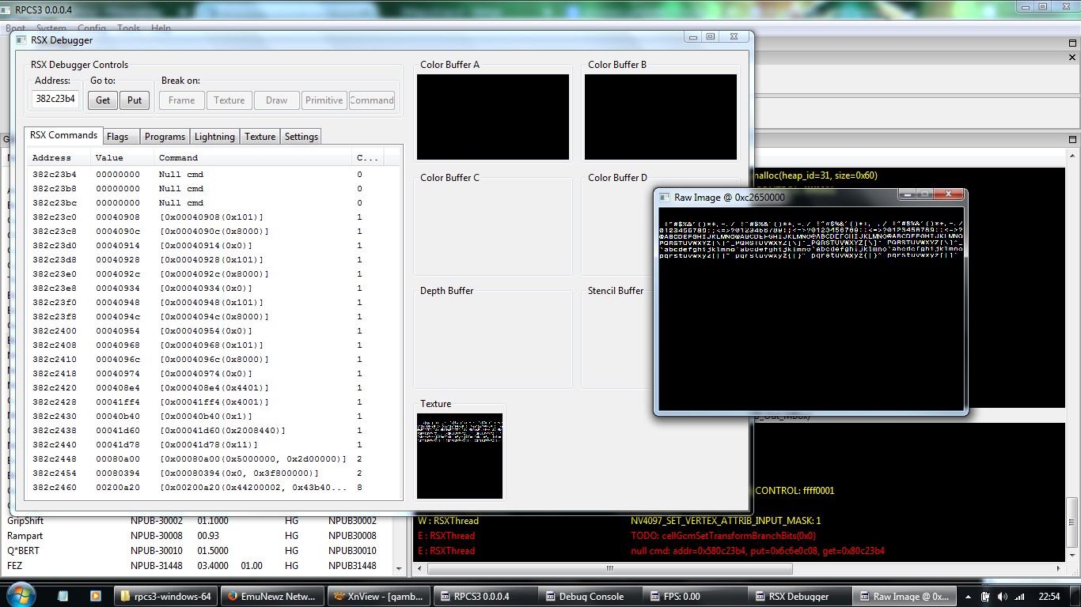Click the Windows Start orb
1081x607 pixels.
21,595
